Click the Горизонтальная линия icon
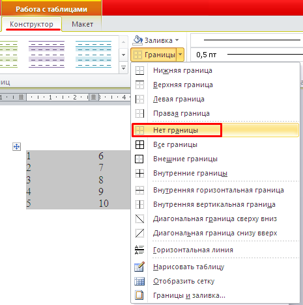This screenshot has height=305, width=303. tap(139, 250)
